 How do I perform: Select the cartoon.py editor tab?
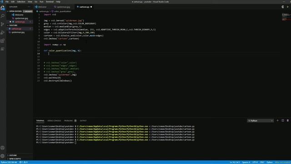tap(84, 7)
